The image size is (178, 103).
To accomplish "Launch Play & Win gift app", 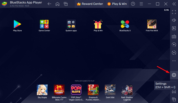I will [x=98, y=24].
